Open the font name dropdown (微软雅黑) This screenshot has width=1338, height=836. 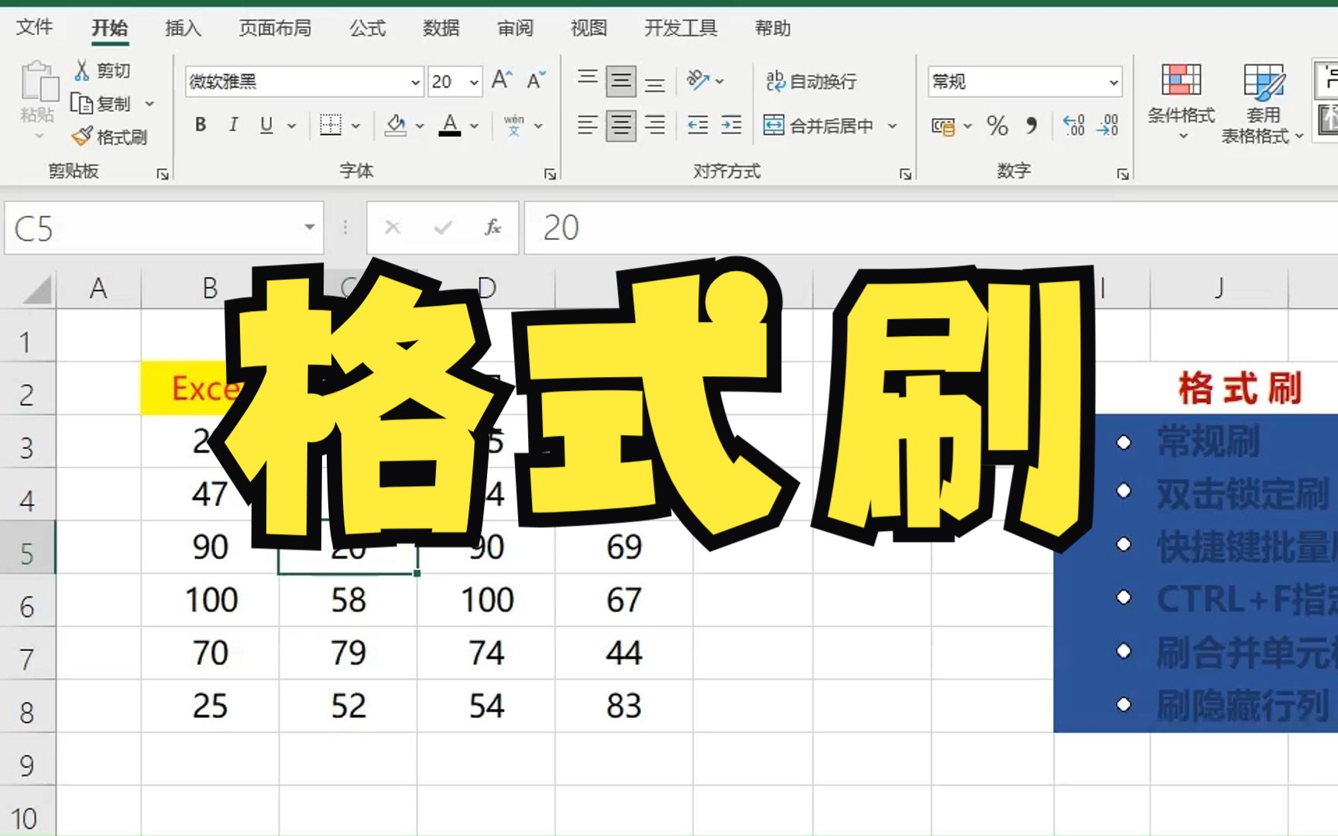tap(415, 82)
